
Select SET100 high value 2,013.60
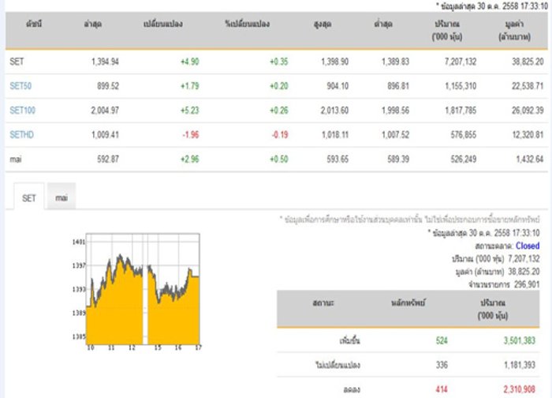[x=334, y=111]
